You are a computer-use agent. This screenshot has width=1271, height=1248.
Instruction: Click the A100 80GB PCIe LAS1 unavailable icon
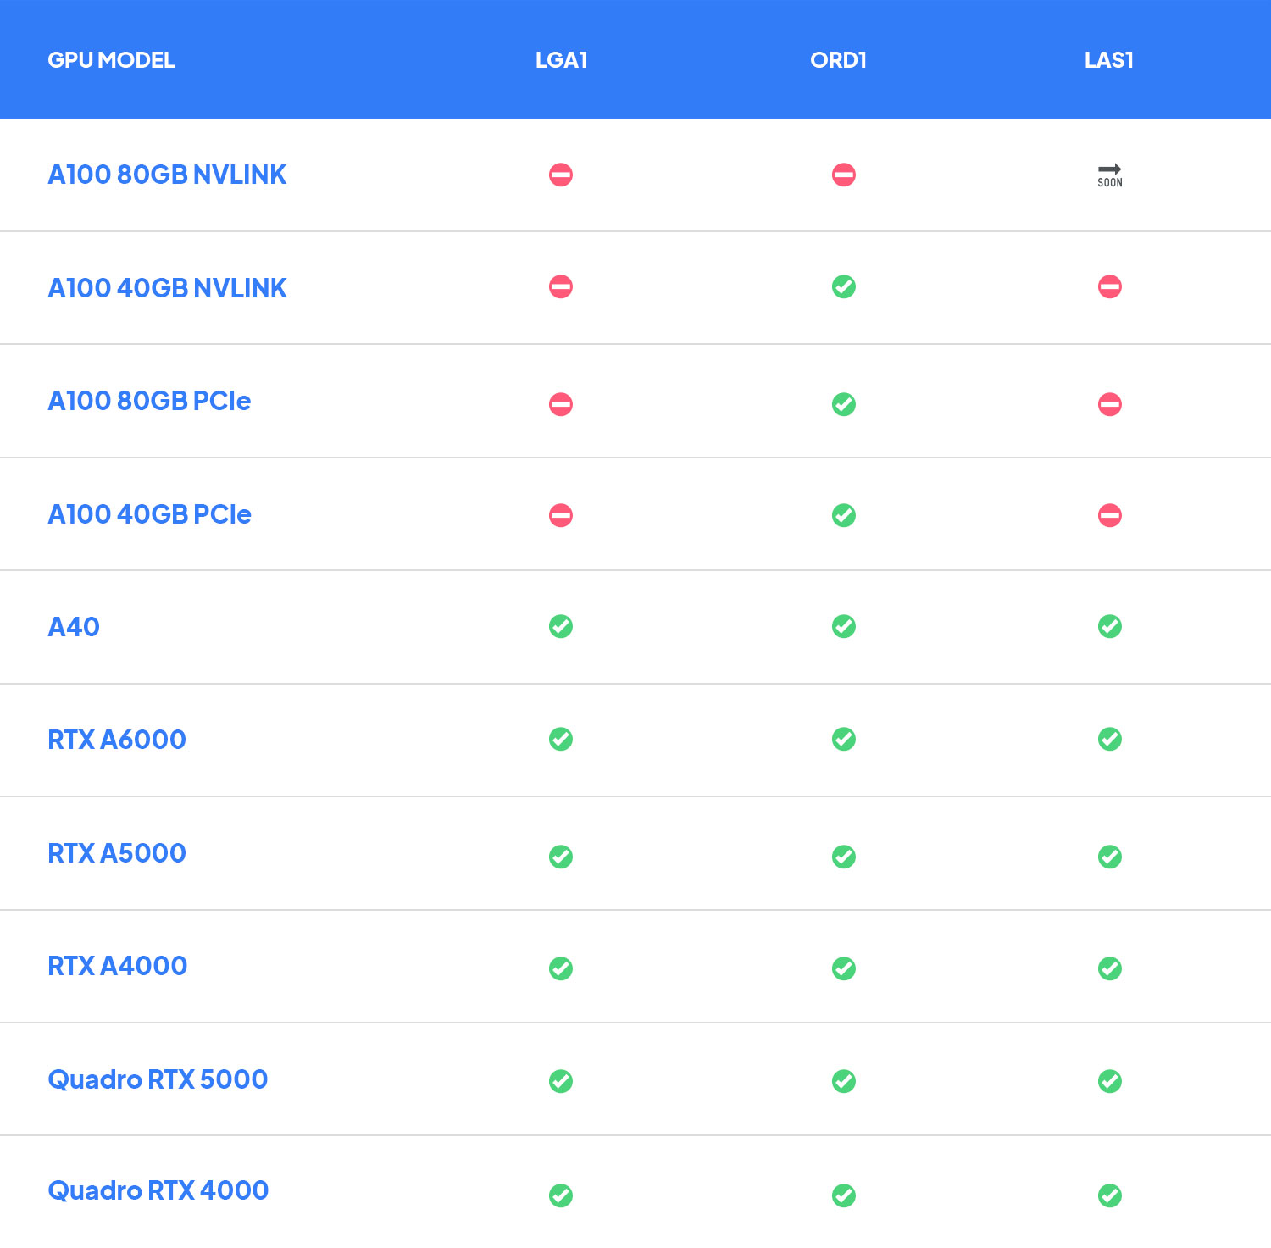pyautogui.click(x=1110, y=404)
